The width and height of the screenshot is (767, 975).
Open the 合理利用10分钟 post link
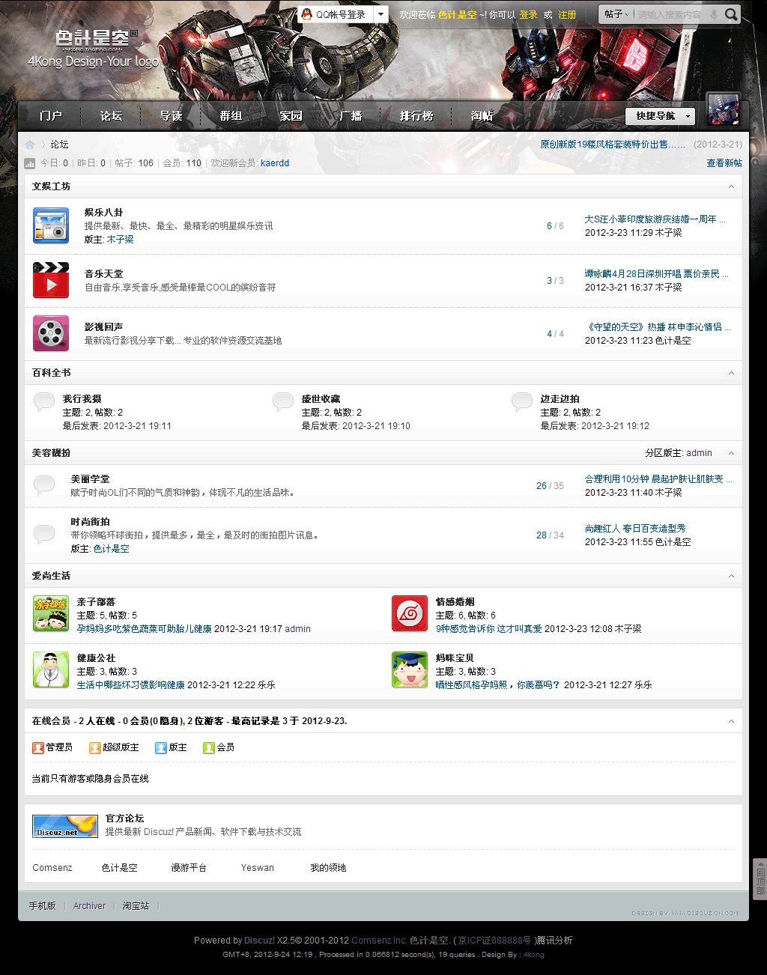tap(658, 479)
